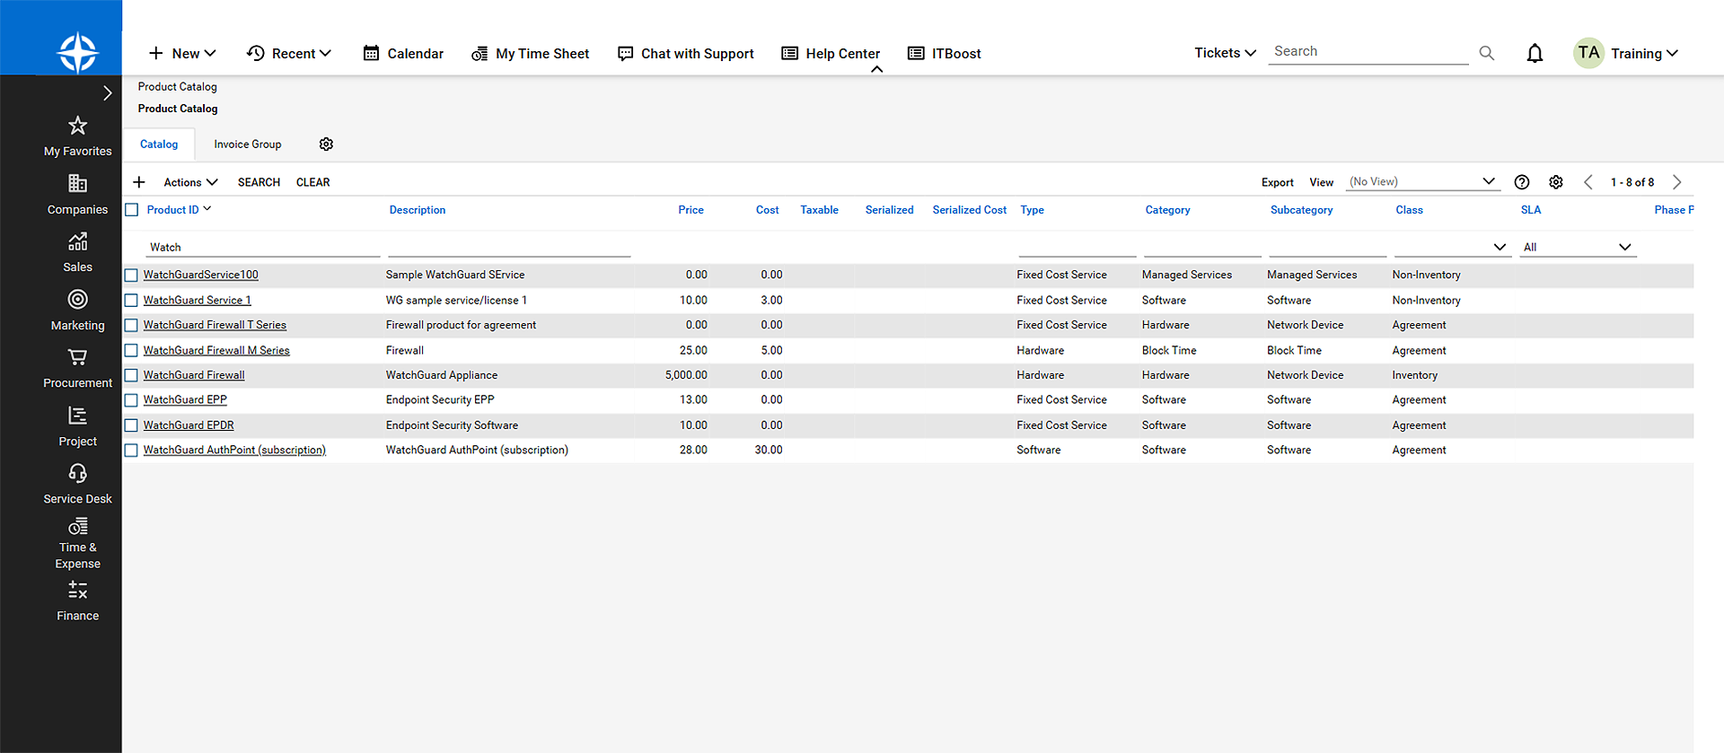Click the CLEAR button
The height and width of the screenshot is (753, 1724).
(x=312, y=182)
